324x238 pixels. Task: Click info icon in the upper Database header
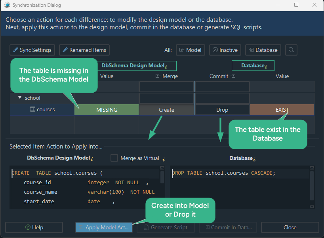point(266,67)
